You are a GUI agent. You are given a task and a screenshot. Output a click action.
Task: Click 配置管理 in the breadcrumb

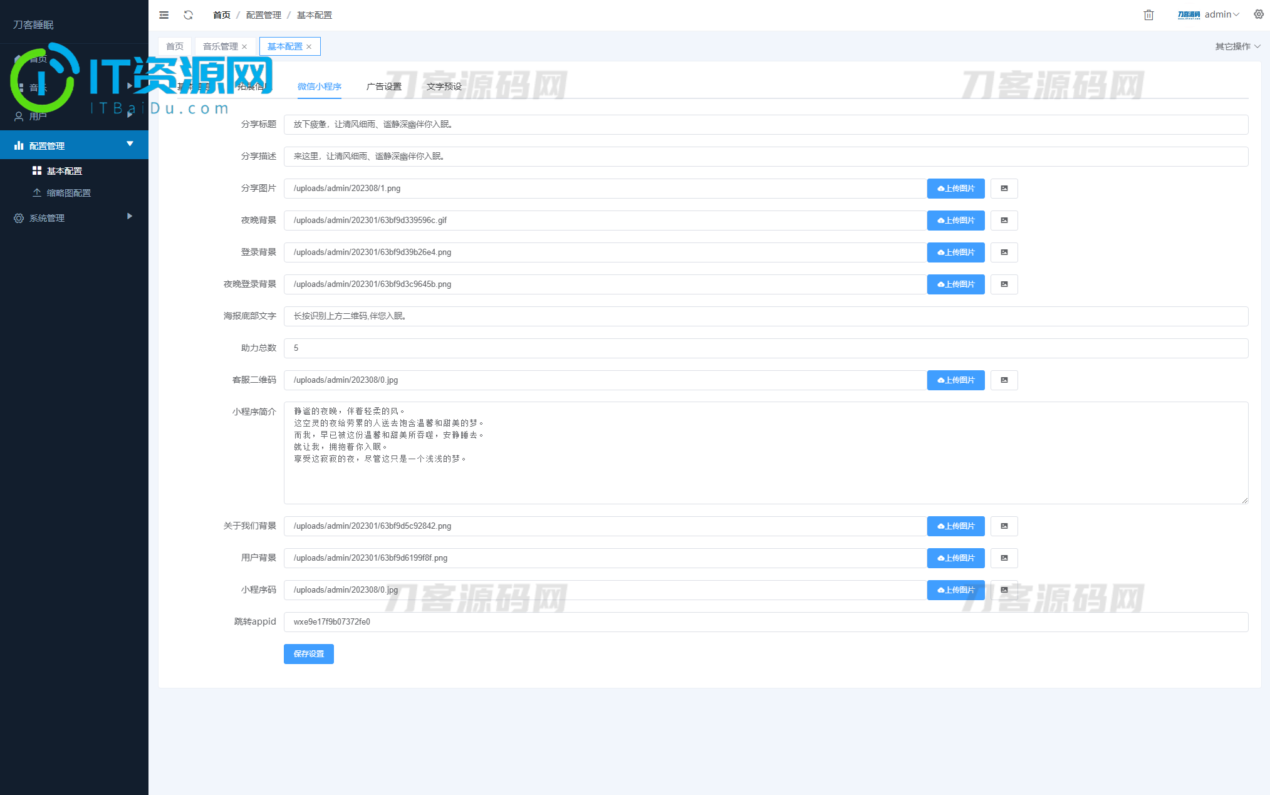pyautogui.click(x=264, y=15)
